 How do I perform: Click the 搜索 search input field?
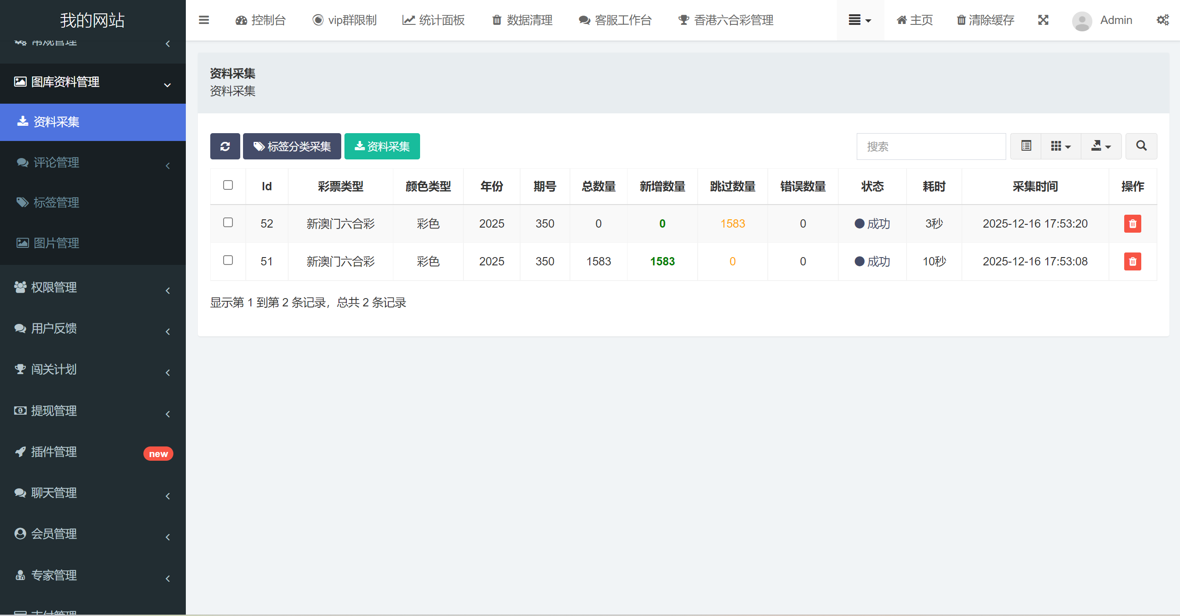click(931, 147)
